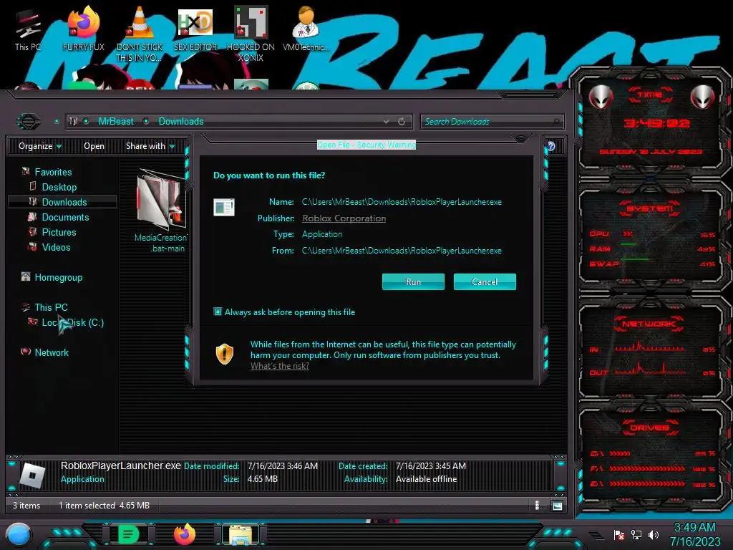
Task: Click the MrBeast breadcrumb segment
Action: pyautogui.click(x=116, y=122)
